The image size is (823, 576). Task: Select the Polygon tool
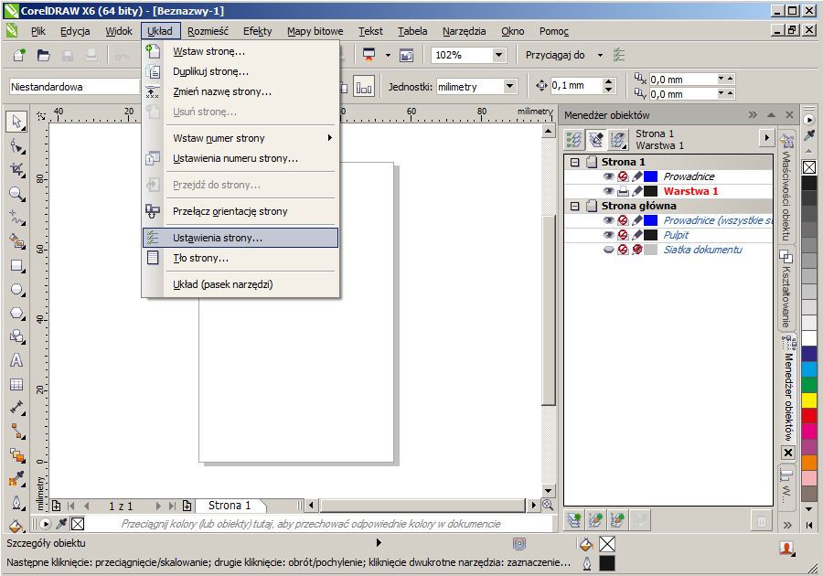click(16, 314)
